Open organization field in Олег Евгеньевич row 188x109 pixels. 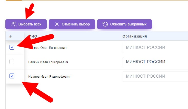[155, 48]
